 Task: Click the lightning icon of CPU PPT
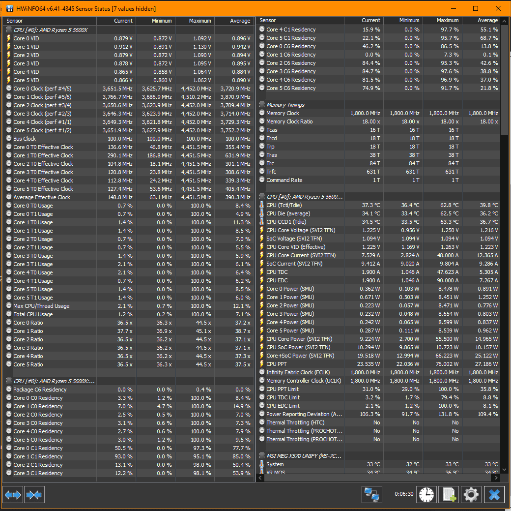click(x=262, y=364)
